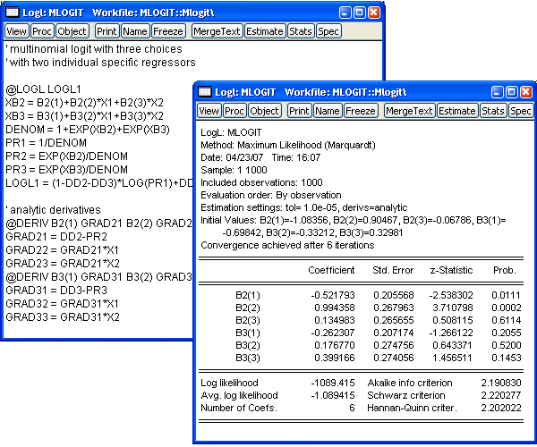
Task: Click Object button in the front output window
Action: [x=264, y=111]
